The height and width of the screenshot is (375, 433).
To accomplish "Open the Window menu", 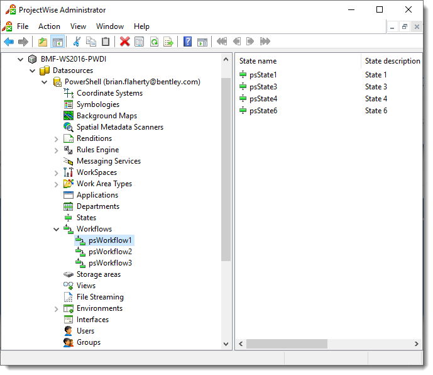I will click(110, 26).
